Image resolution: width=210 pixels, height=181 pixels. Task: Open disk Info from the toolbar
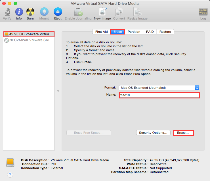coord(19,12)
